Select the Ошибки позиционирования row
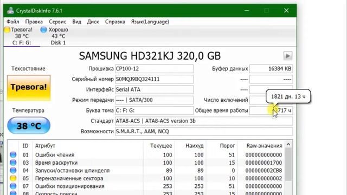This screenshot has width=347, height=195. coord(146,186)
